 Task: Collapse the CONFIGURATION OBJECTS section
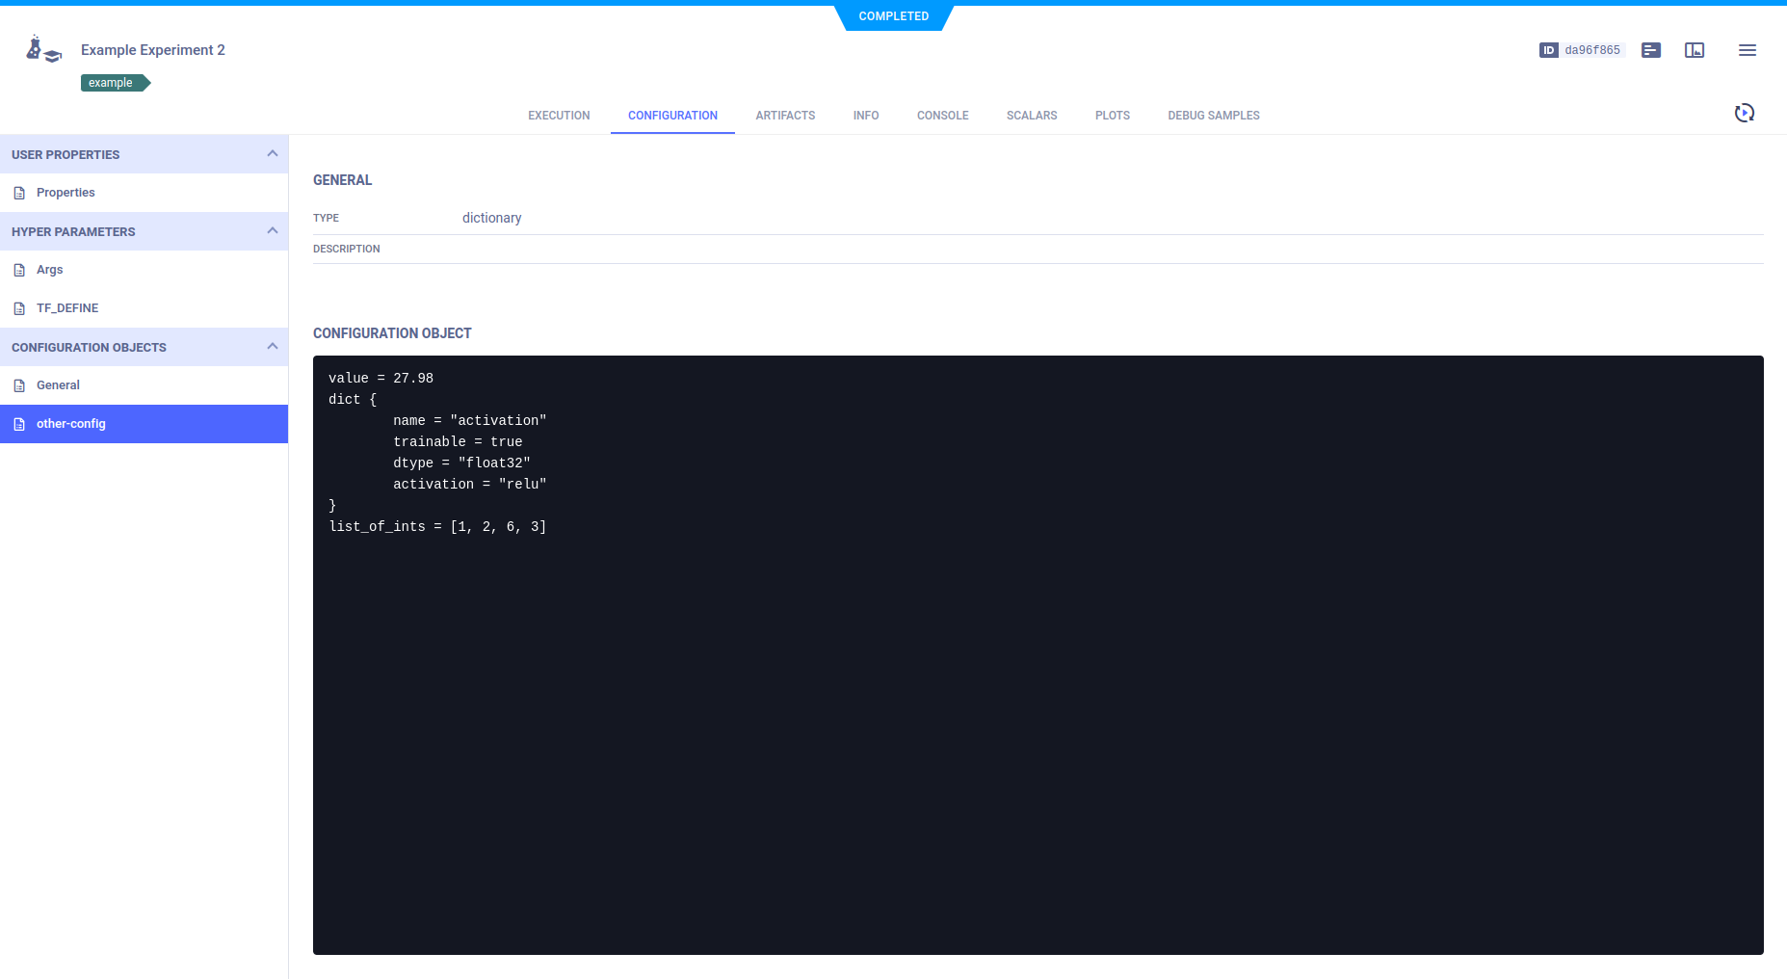pyautogui.click(x=271, y=346)
